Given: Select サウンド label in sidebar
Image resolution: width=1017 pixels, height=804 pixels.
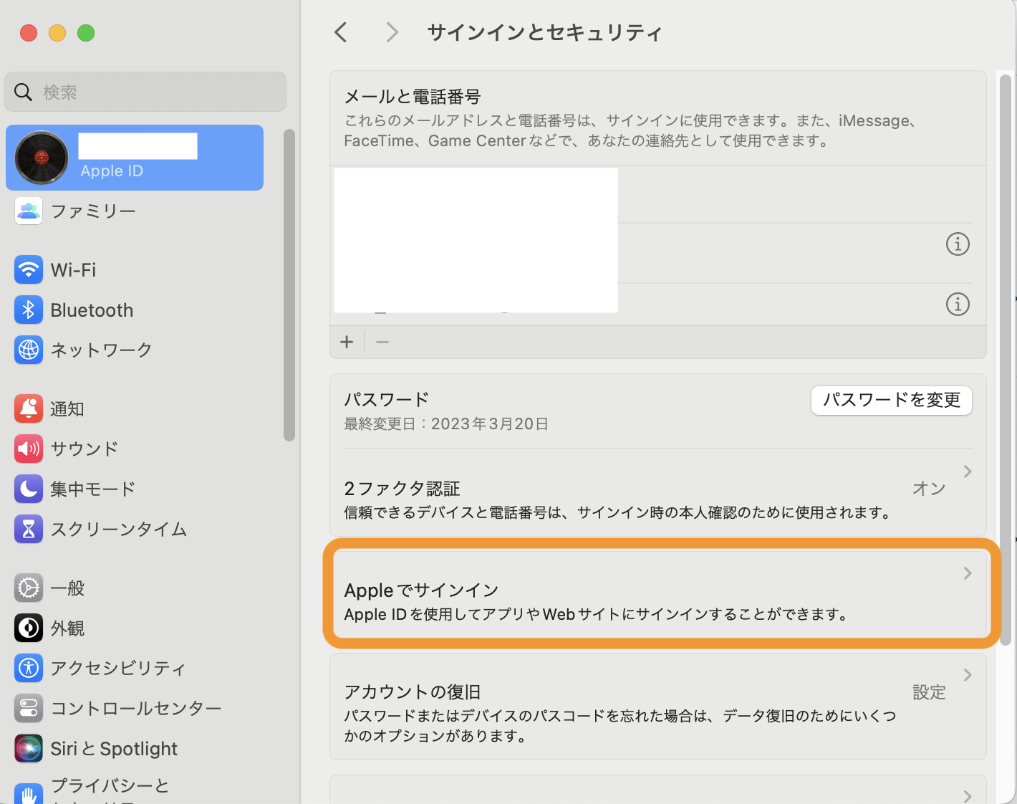Looking at the screenshot, I should tap(85, 449).
